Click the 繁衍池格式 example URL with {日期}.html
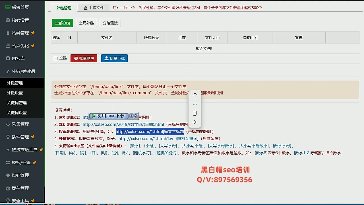This screenshot has width=364, height=205. pyautogui.click(x=123, y=124)
